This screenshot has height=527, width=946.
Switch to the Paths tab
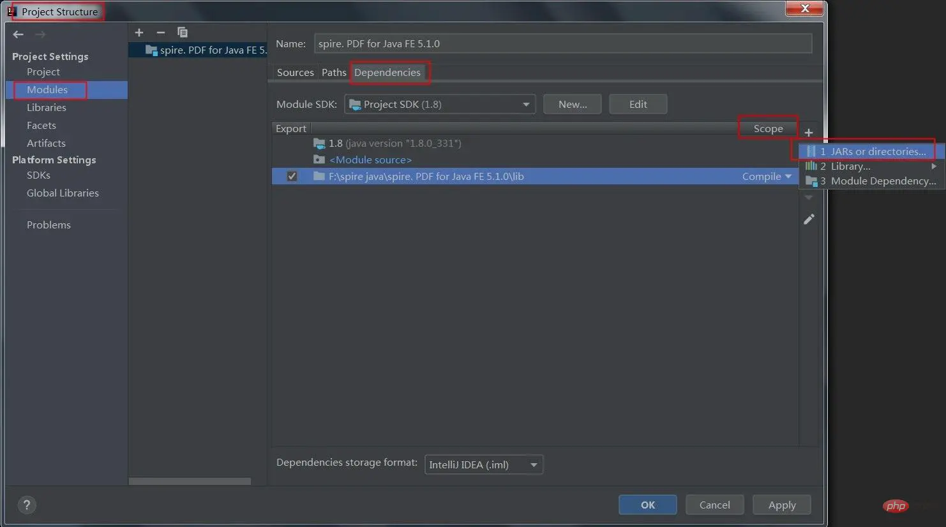334,73
